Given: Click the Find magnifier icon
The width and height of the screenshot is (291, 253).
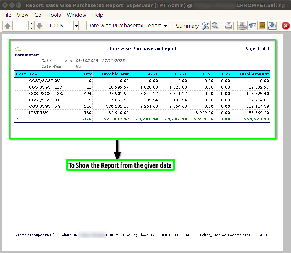Looking at the screenshot, I should click(x=215, y=26).
